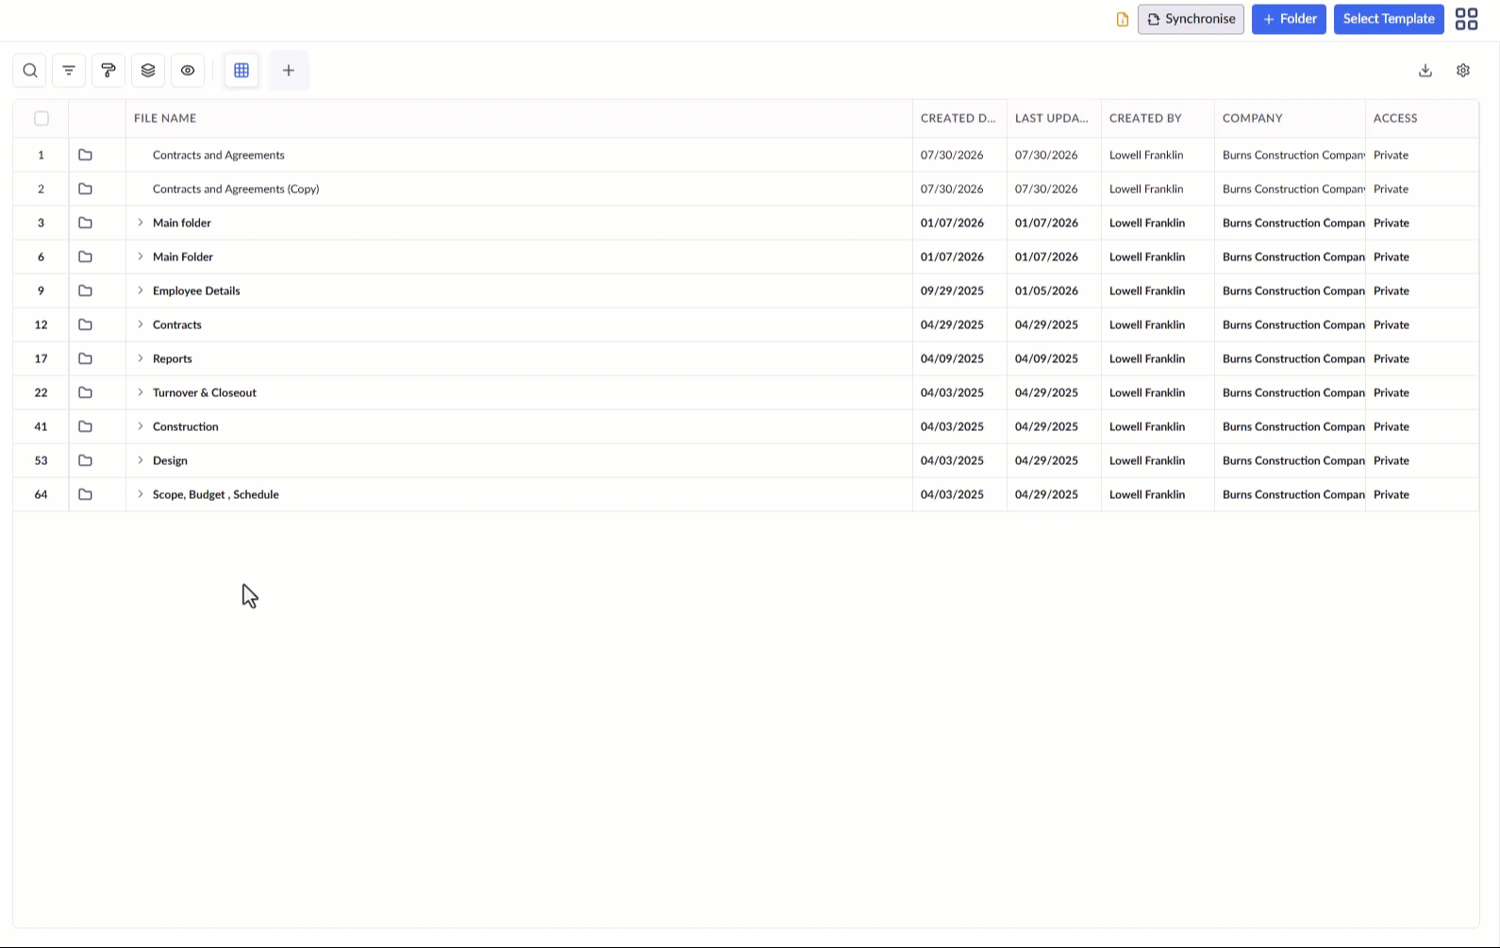This screenshot has height=948, width=1500.
Task: Select 'Construction' folder name
Action: [186, 426]
